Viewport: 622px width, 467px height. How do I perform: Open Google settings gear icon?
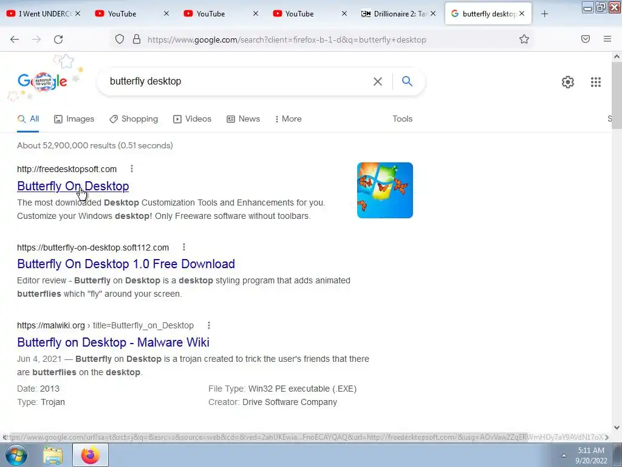pos(568,82)
